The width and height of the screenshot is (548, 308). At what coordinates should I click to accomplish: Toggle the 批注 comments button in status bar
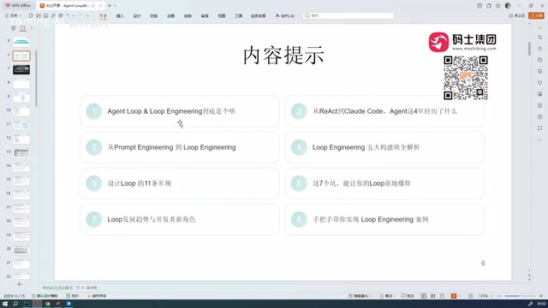point(408,296)
